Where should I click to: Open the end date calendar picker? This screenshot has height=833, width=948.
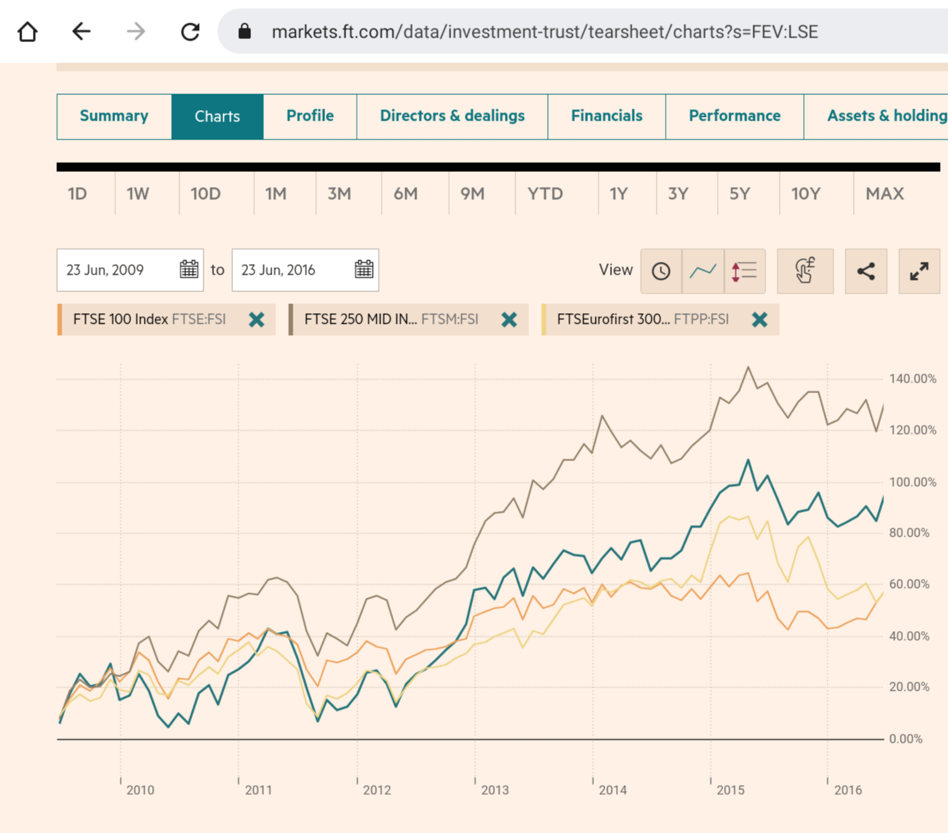[364, 269]
